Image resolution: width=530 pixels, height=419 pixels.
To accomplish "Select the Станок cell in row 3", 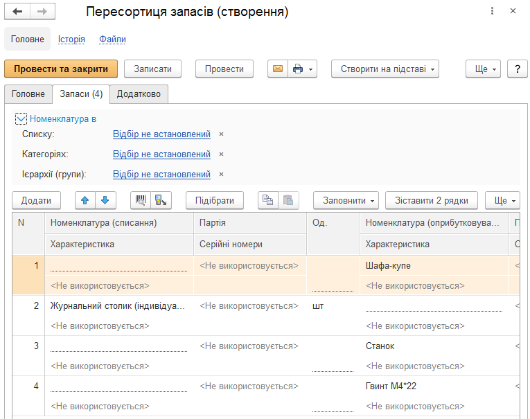I will click(434, 346).
